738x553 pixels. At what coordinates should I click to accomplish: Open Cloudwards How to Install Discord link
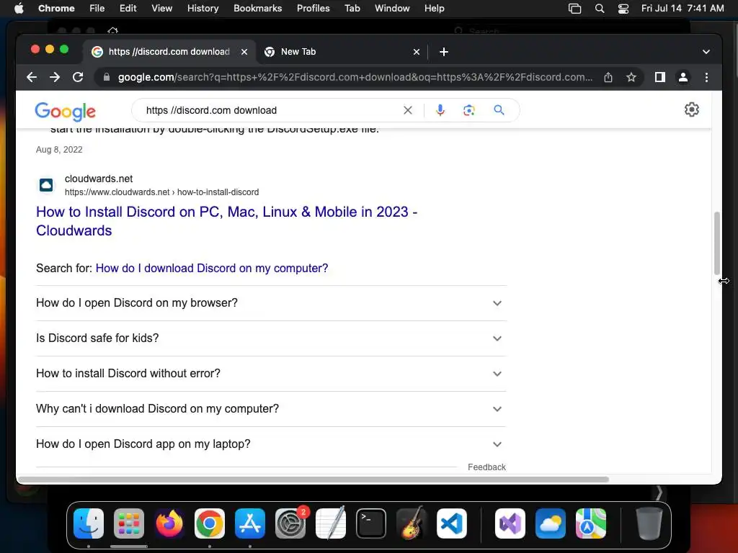pos(226,221)
